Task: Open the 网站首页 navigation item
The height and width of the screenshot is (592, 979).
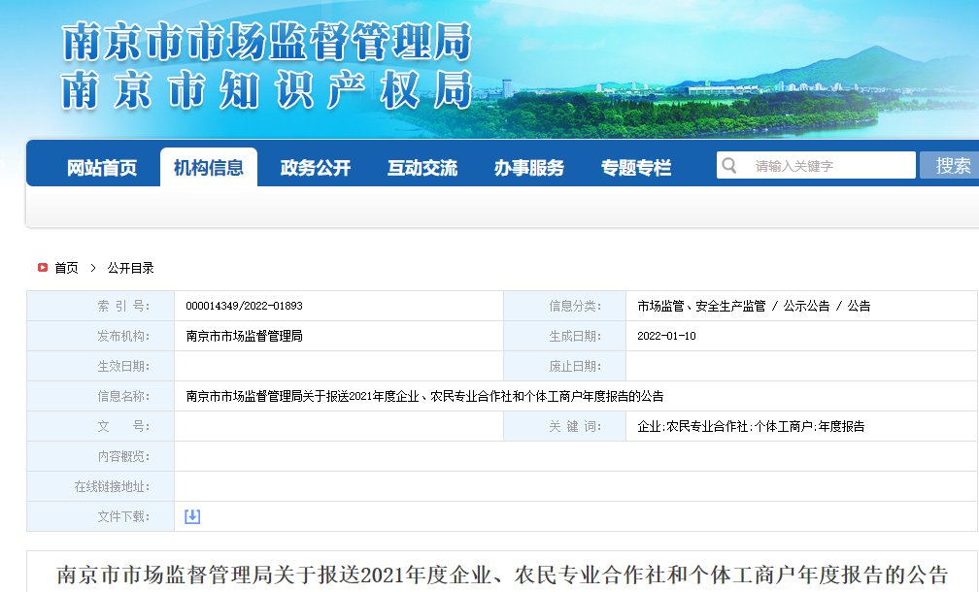Action: point(102,168)
